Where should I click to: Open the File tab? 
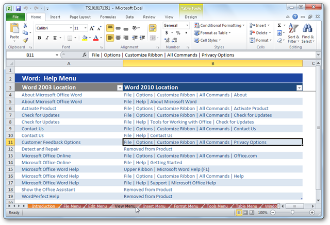15,17
